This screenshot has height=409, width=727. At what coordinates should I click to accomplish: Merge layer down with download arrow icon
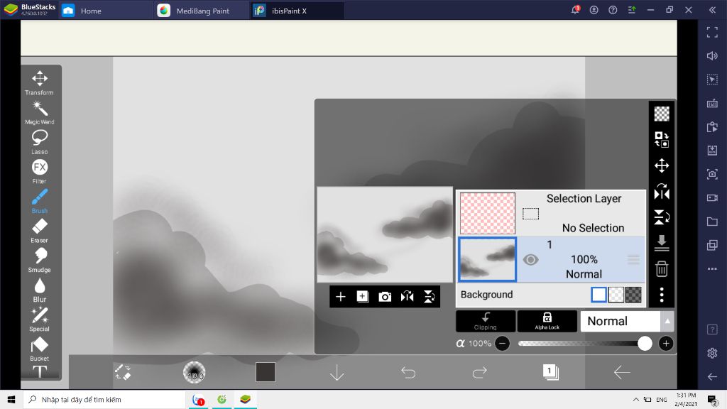(662, 243)
